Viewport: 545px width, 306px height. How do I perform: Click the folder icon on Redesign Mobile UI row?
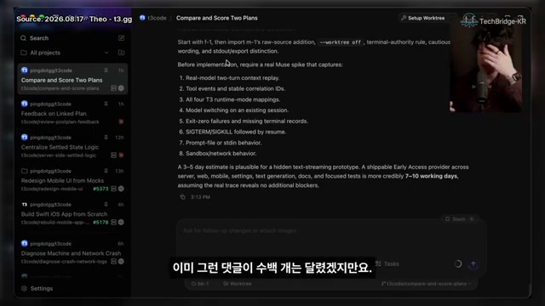pyautogui.click(x=25, y=171)
